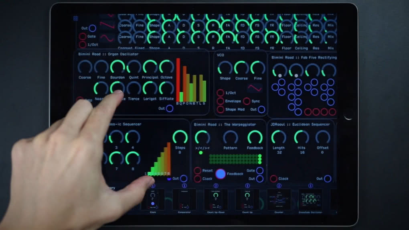Tap the Warpeggiator green step grid
This screenshot has width=409, height=230.
pos(235,159)
